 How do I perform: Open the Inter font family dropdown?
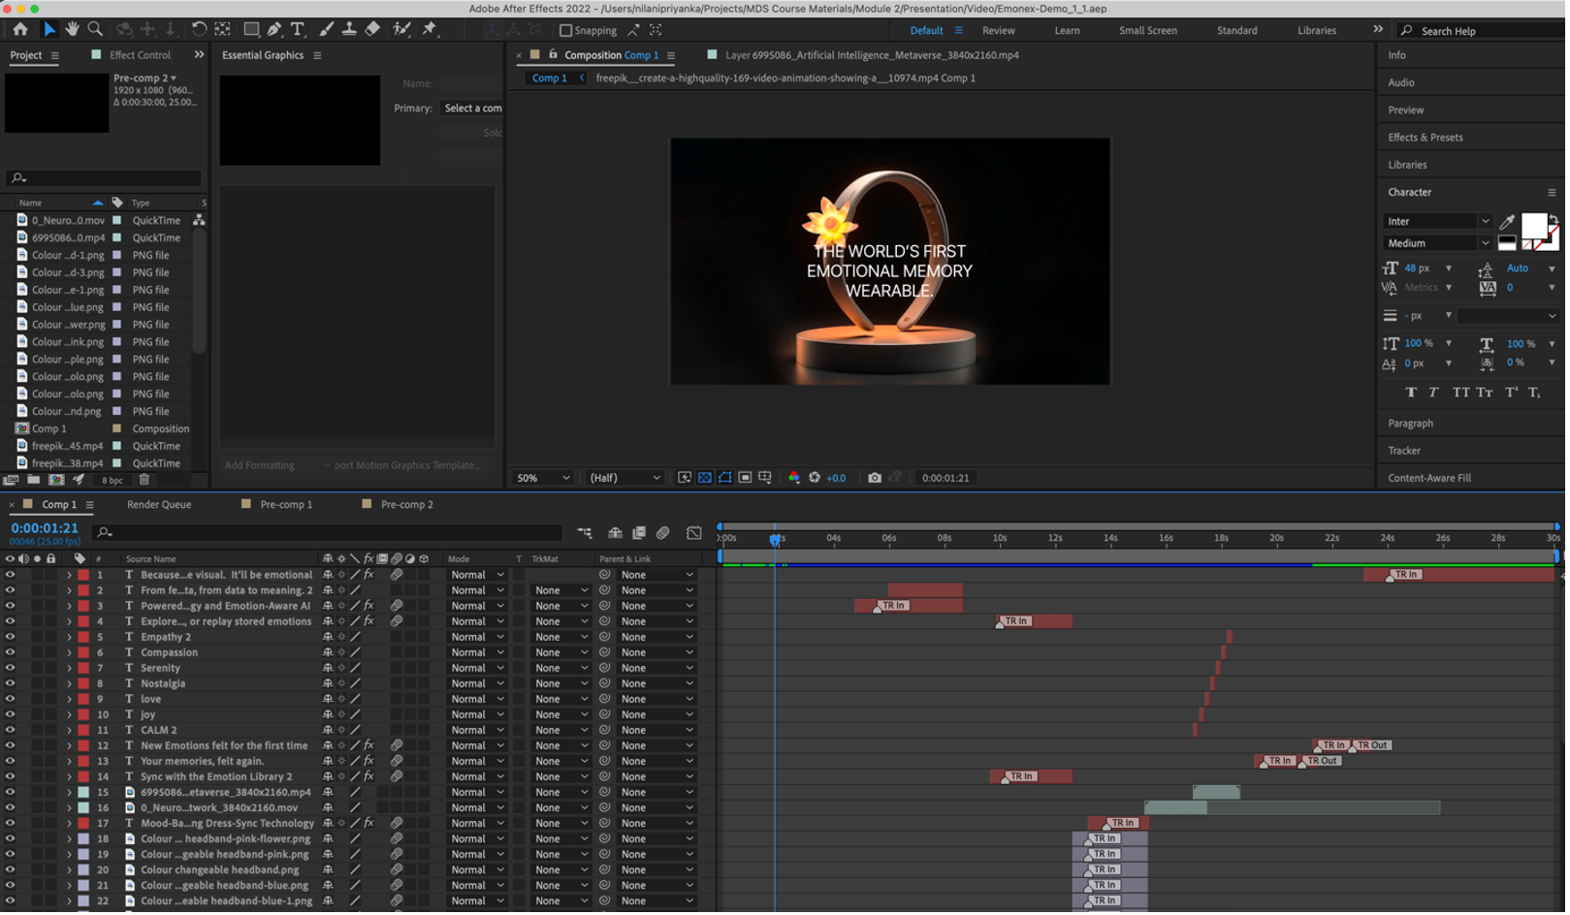[1437, 221]
